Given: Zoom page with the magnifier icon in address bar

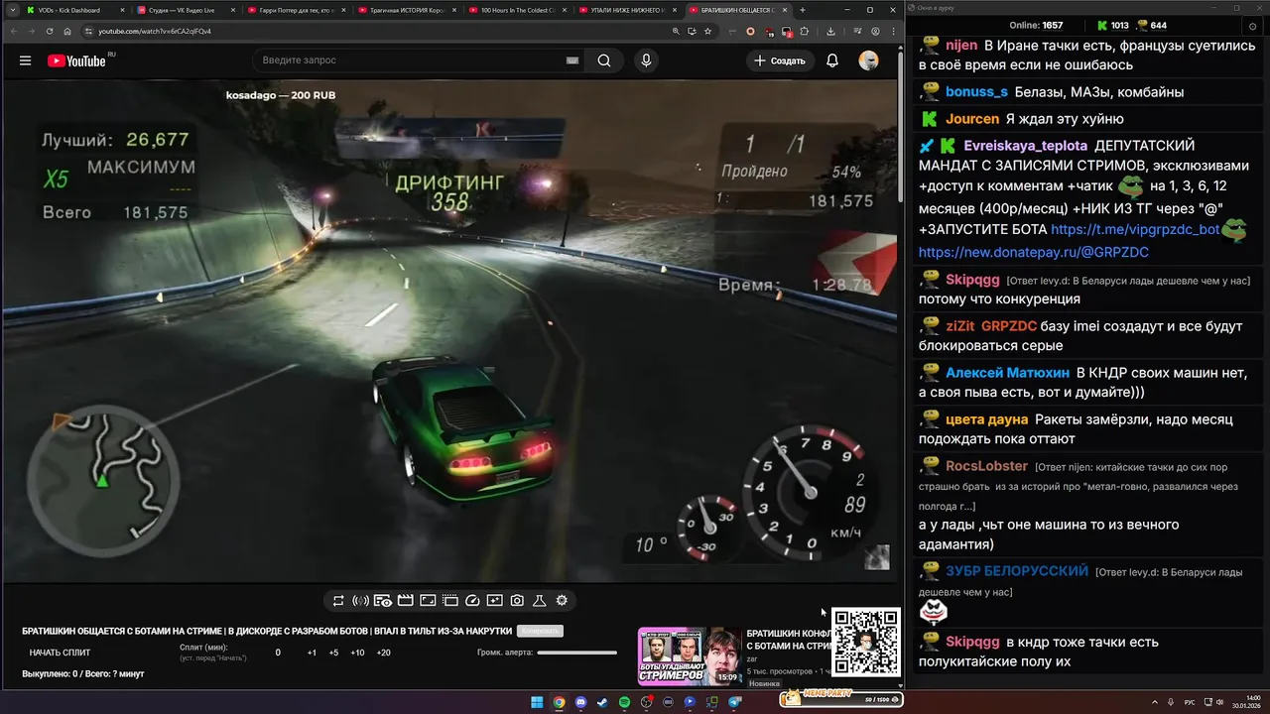Looking at the screenshot, I should 677,31.
